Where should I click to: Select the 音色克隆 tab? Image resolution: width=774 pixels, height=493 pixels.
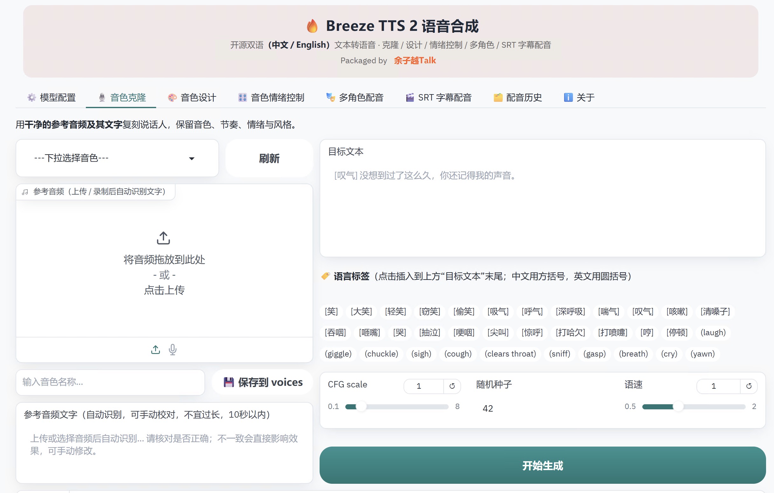121,97
